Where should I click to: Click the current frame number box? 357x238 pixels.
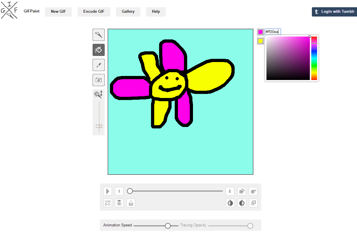pos(119,191)
